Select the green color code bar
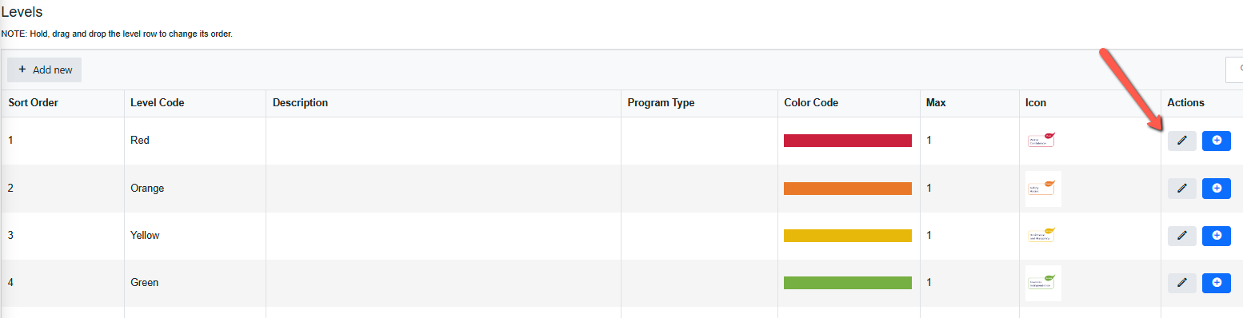This screenshot has width=1243, height=318. pyautogui.click(x=848, y=283)
